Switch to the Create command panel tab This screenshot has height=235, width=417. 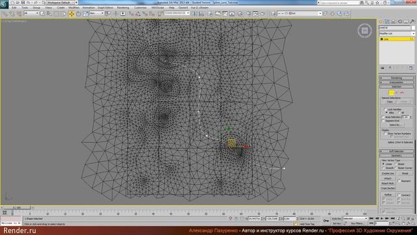(381, 22)
